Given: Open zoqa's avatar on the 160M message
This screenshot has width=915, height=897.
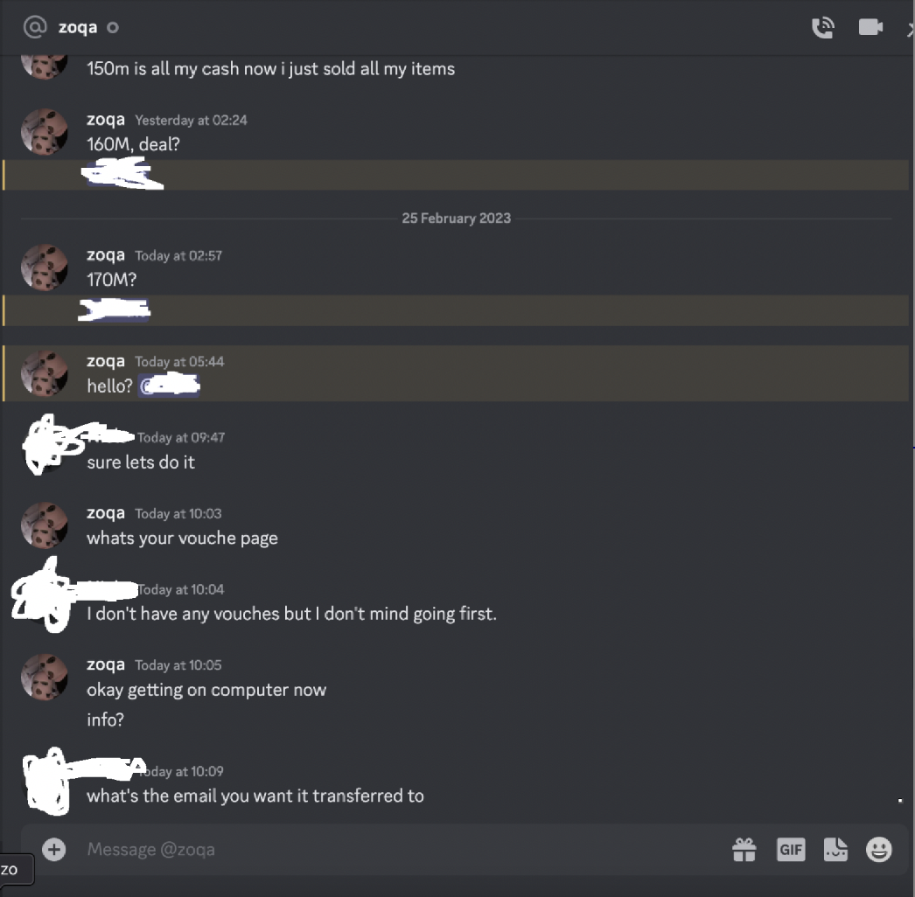Looking at the screenshot, I should 45,132.
